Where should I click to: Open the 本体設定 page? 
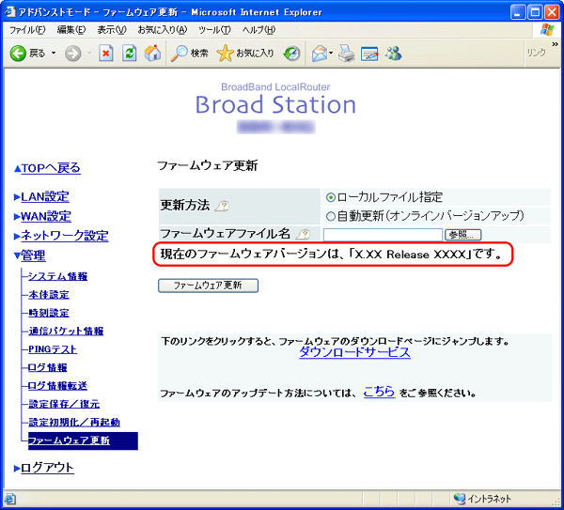(x=49, y=295)
